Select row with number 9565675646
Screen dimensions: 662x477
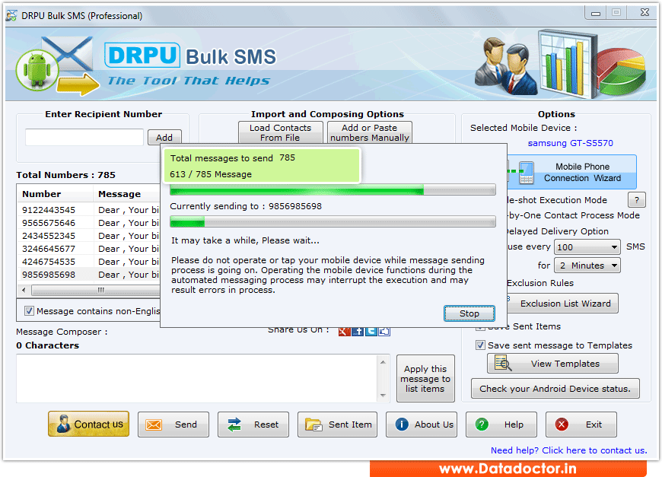89,223
